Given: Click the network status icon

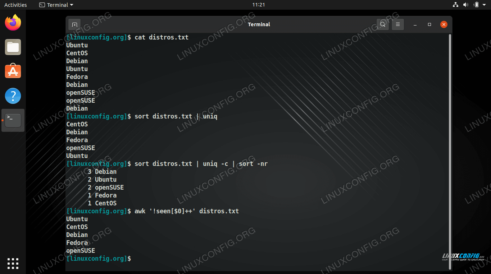Looking at the screenshot, I should click(455, 5).
